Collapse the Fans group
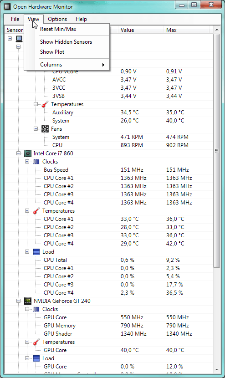225x378 pixels. pos(36,129)
